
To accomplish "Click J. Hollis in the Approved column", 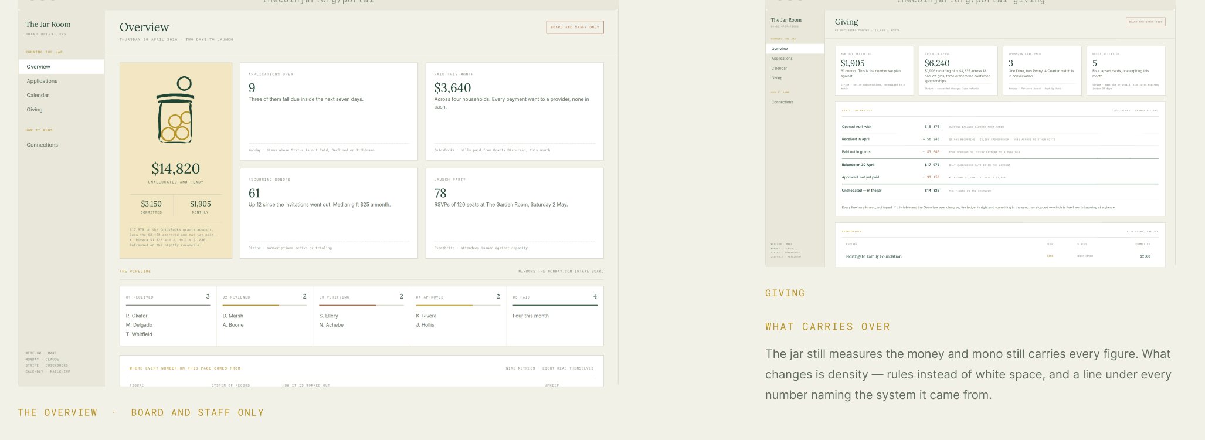I will click(425, 325).
